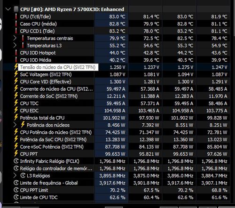
Task: Click lightning icon beside Potência dos núcleos
Action: click(x=23, y=124)
